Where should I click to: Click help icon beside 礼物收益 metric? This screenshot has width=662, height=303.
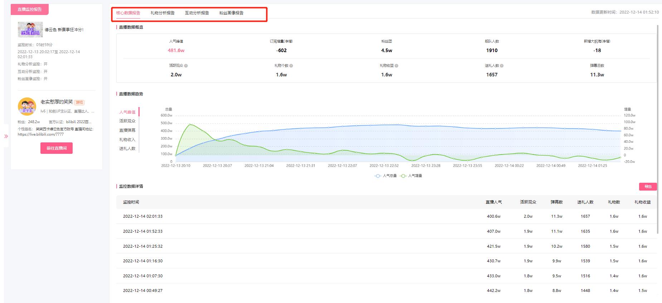(x=396, y=66)
